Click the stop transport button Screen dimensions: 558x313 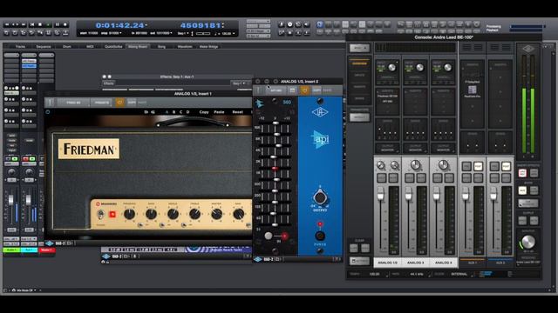[40, 24]
